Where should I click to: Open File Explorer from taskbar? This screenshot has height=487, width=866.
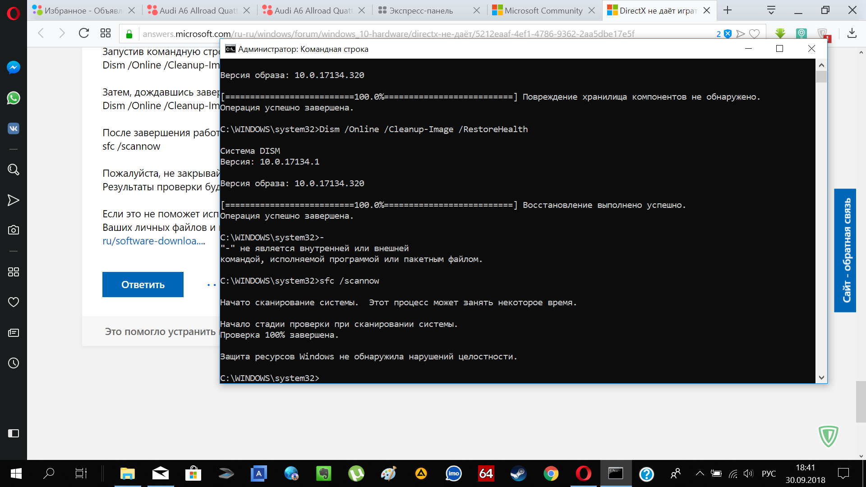128,473
